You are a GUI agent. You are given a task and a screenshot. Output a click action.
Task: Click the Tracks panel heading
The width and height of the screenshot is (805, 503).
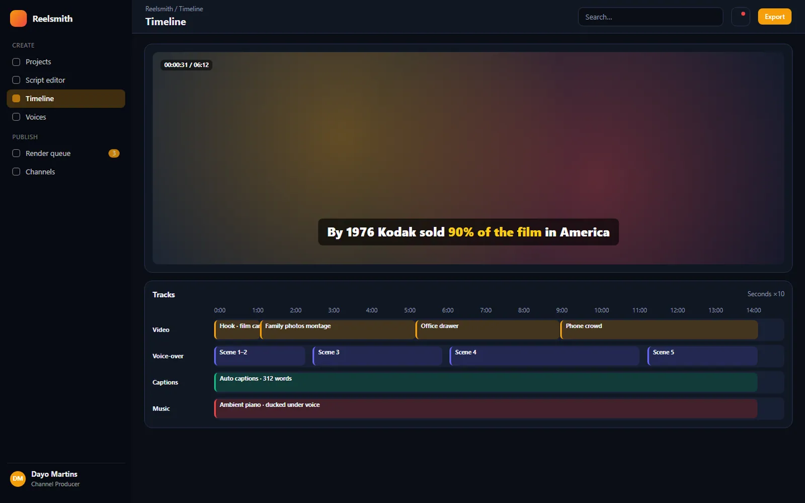tap(164, 295)
